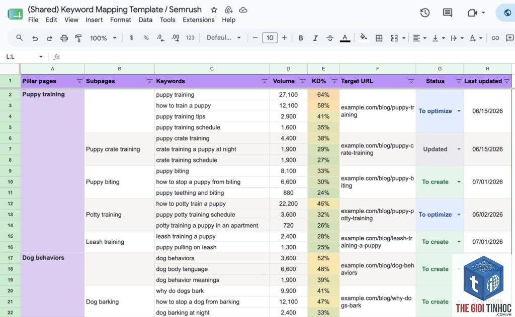Open the comments panel icon
This screenshot has height=317, width=515.
pyautogui.click(x=447, y=13)
